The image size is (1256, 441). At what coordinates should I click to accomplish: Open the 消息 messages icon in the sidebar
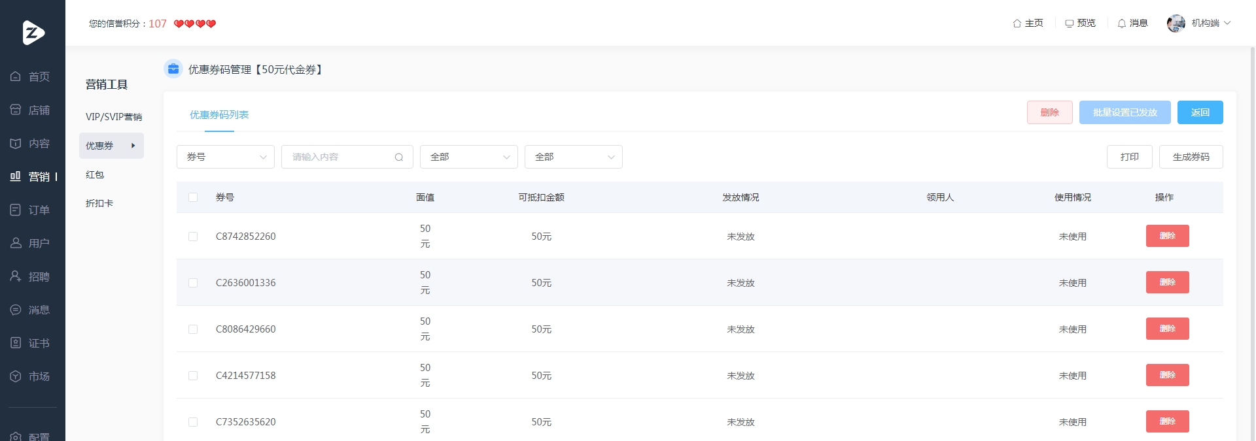pos(16,310)
